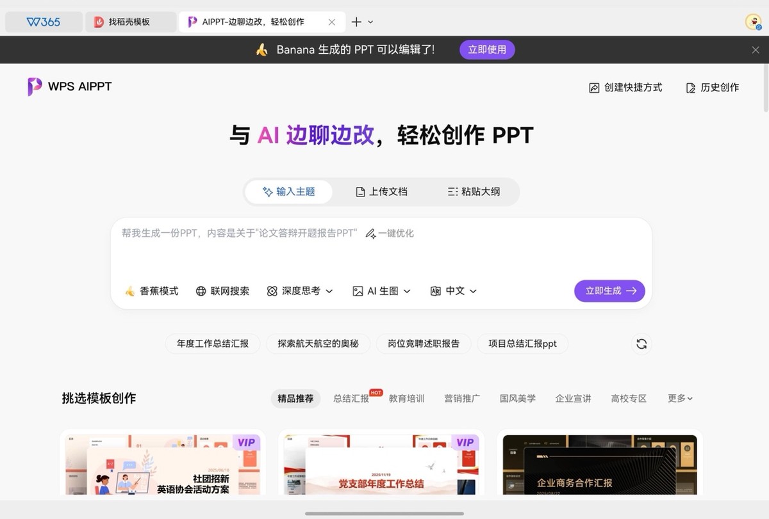The width and height of the screenshot is (769, 519).
Task: Open the 中文 language dropdown
Action: click(454, 291)
